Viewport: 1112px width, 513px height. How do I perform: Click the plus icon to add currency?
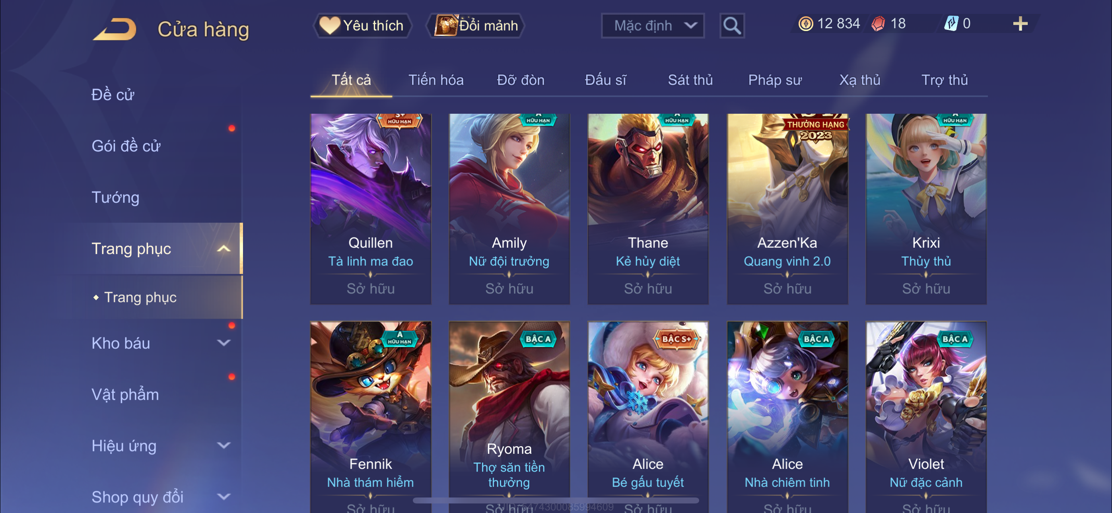(1020, 24)
